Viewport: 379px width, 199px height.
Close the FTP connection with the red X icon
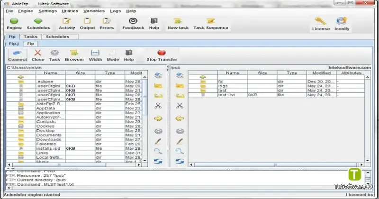tap(38, 55)
